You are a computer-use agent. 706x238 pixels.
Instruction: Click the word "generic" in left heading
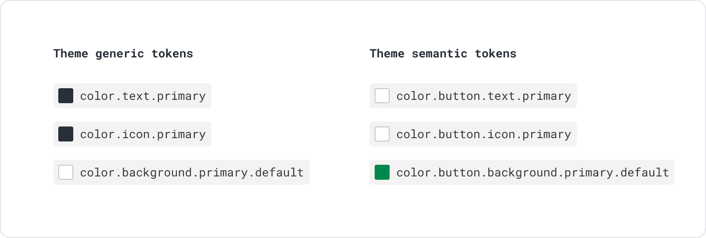point(119,54)
